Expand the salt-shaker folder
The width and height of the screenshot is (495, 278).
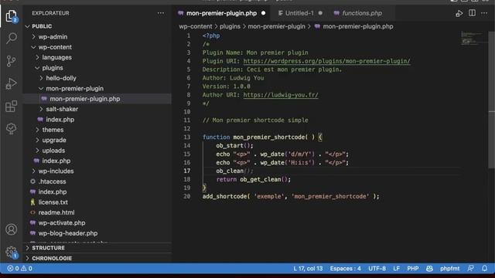(x=62, y=109)
